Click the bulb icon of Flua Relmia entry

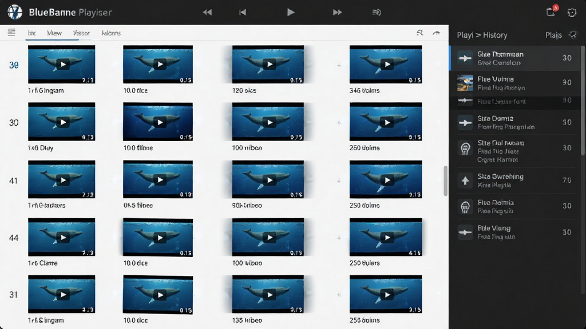(465, 207)
